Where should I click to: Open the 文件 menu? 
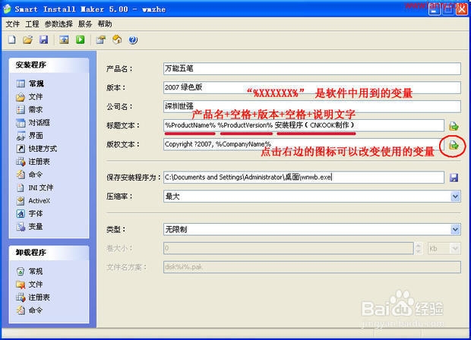pos(13,24)
